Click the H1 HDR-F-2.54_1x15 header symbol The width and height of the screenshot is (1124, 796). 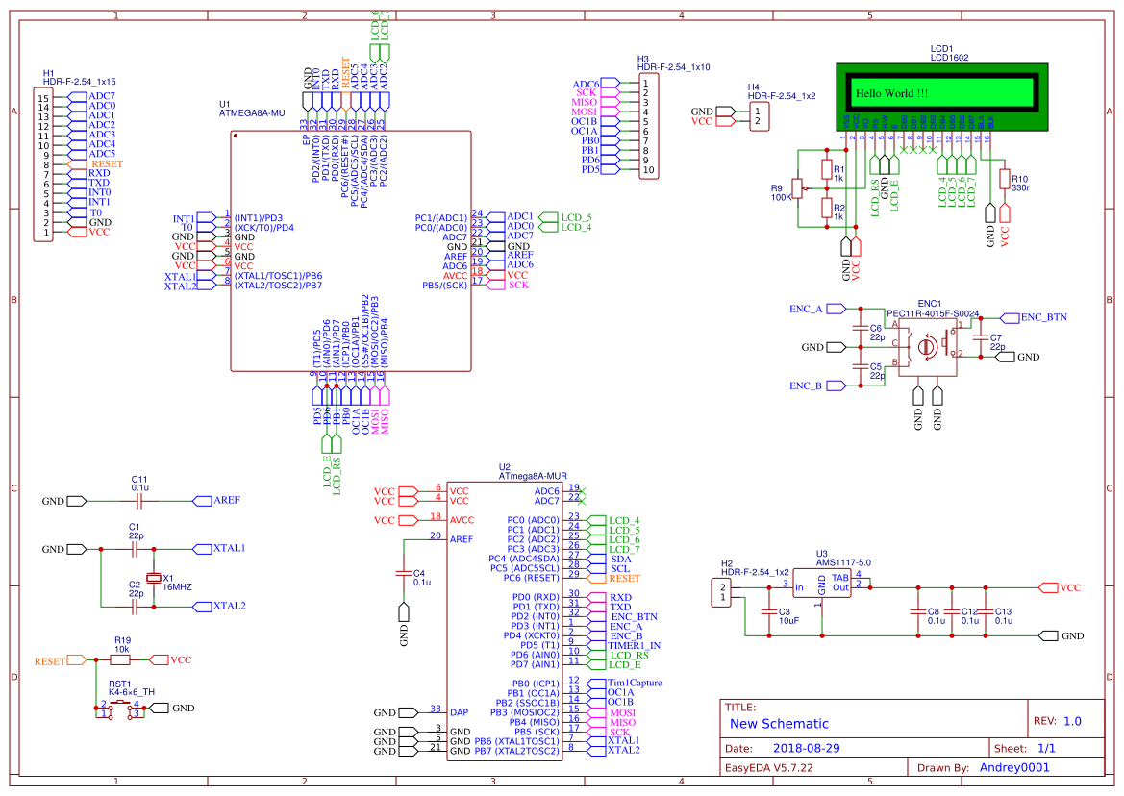tap(42, 163)
